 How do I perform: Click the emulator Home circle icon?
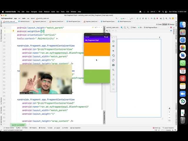pos(113,80)
